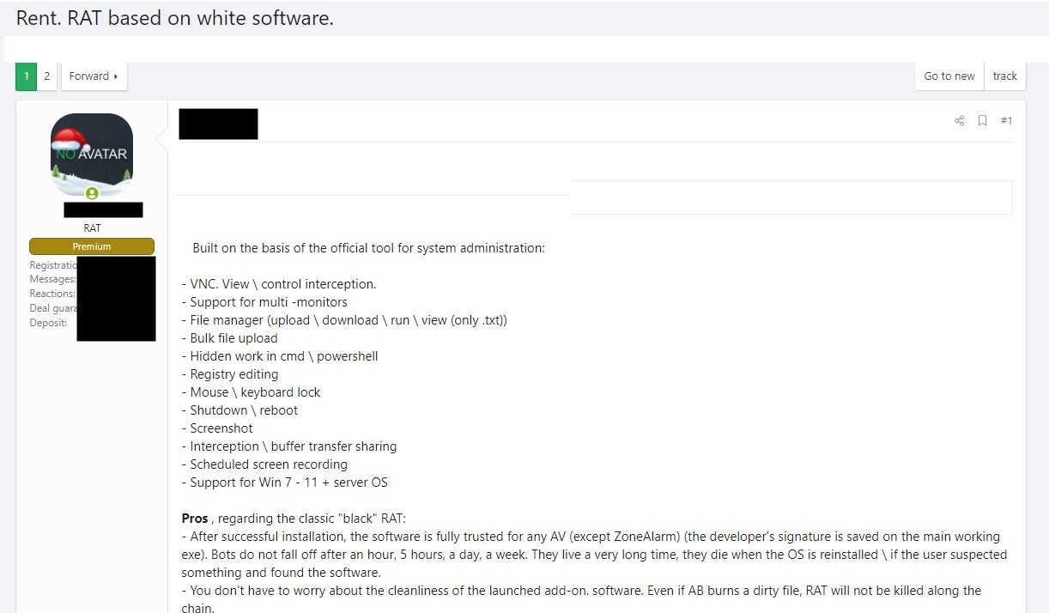Click the track thread button
The height and width of the screenshot is (613, 1049).
click(x=1004, y=76)
